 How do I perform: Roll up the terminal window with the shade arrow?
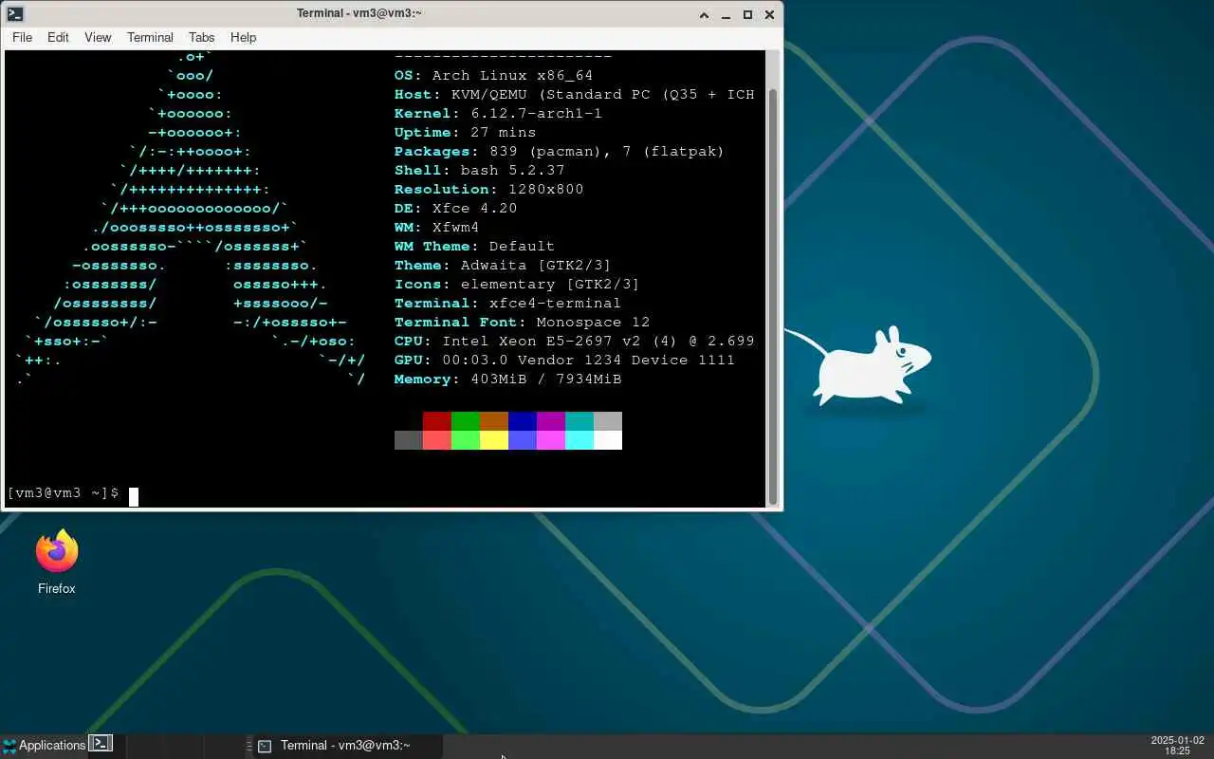tap(704, 14)
